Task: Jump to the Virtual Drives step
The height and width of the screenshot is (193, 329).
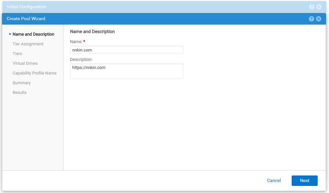Action: tap(25, 63)
